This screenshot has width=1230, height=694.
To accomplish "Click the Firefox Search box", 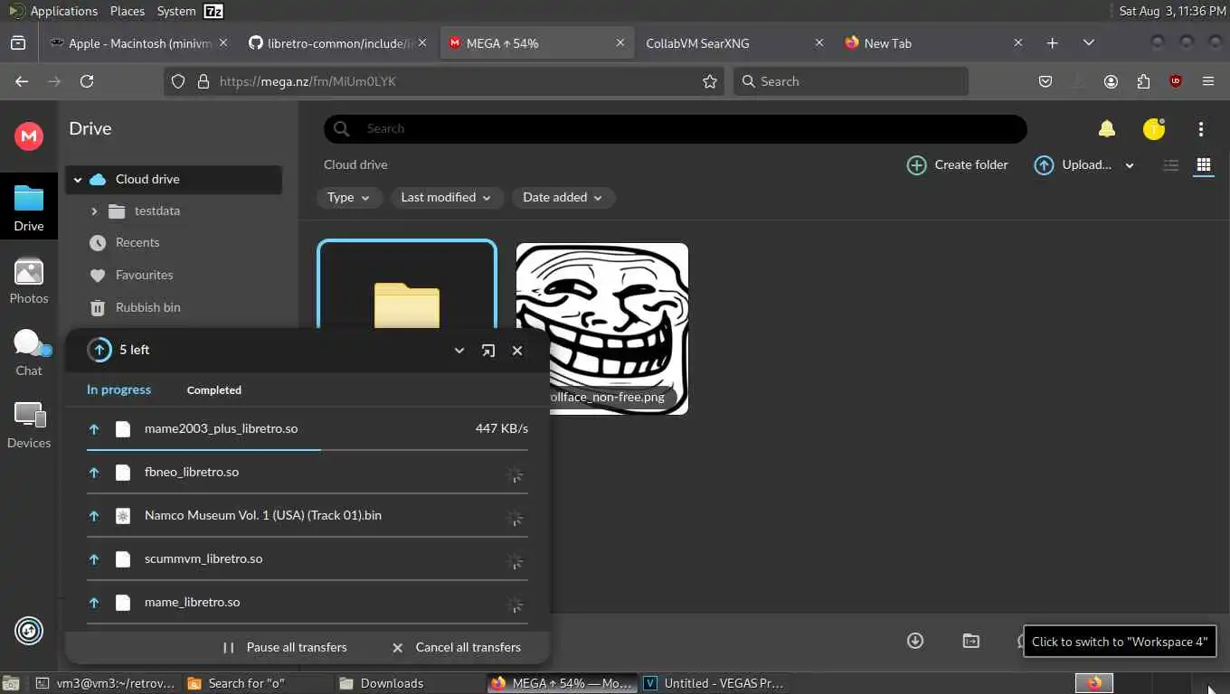I will (x=851, y=81).
